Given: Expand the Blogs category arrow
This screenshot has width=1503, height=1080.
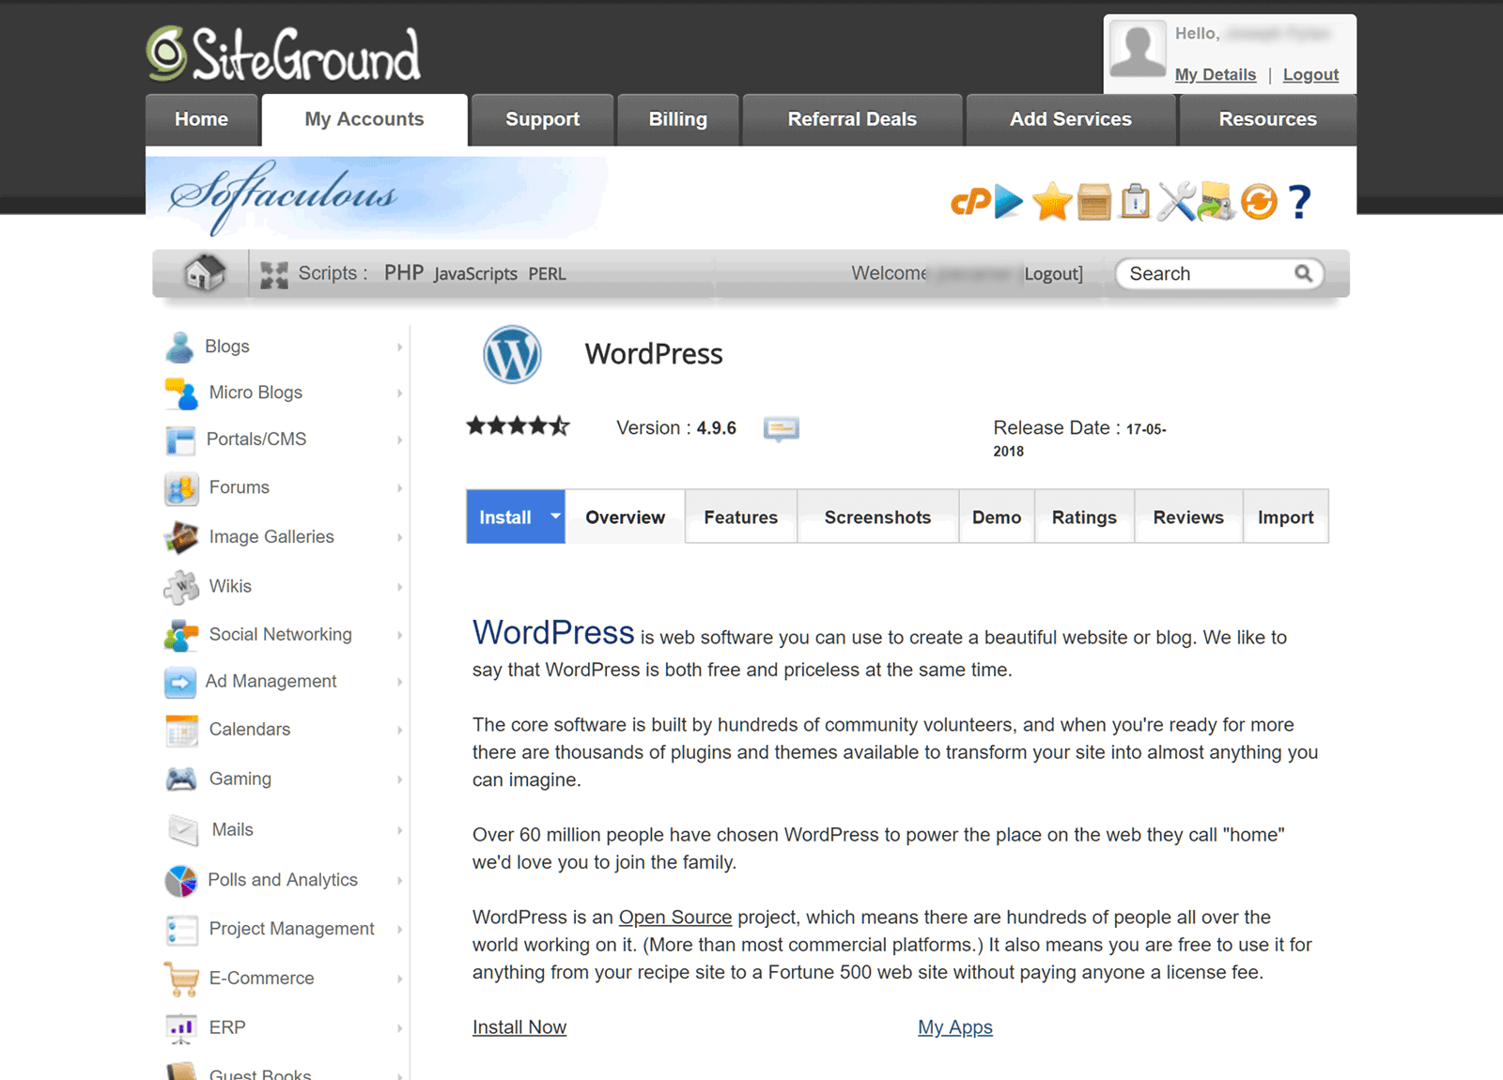Looking at the screenshot, I should [x=399, y=347].
